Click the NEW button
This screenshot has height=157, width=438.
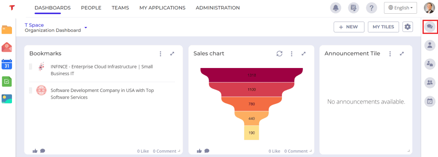pyautogui.click(x=349, y=27)
